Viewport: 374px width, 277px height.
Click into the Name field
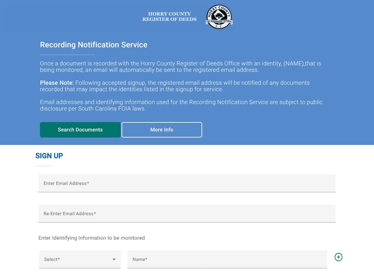point(227,259)
